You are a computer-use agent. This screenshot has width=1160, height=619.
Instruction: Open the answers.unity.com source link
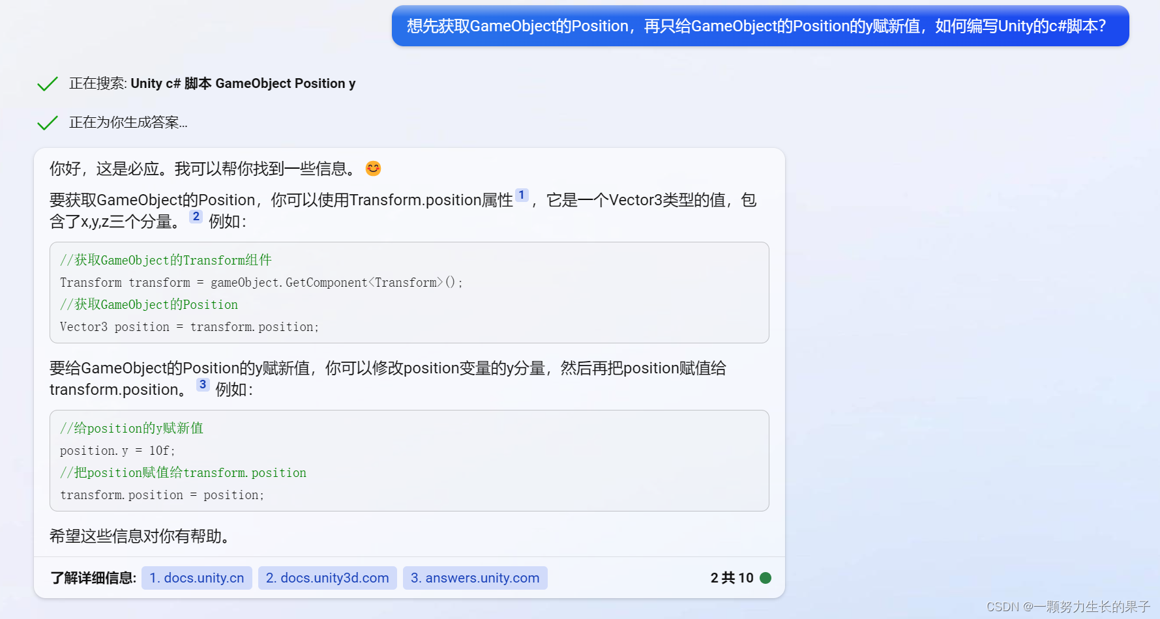475,578
